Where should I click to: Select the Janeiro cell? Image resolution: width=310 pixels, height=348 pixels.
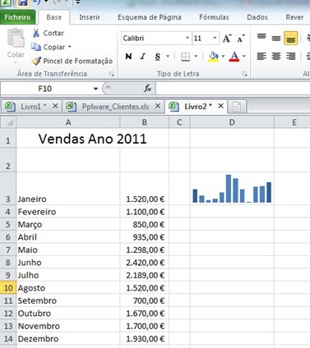[x=68, y=188]
